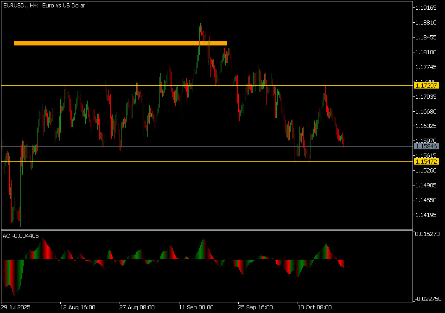Screen dimensions: 445x313
Task: Click the orange rectangle resistance zone
Action: tap(121, 43)
